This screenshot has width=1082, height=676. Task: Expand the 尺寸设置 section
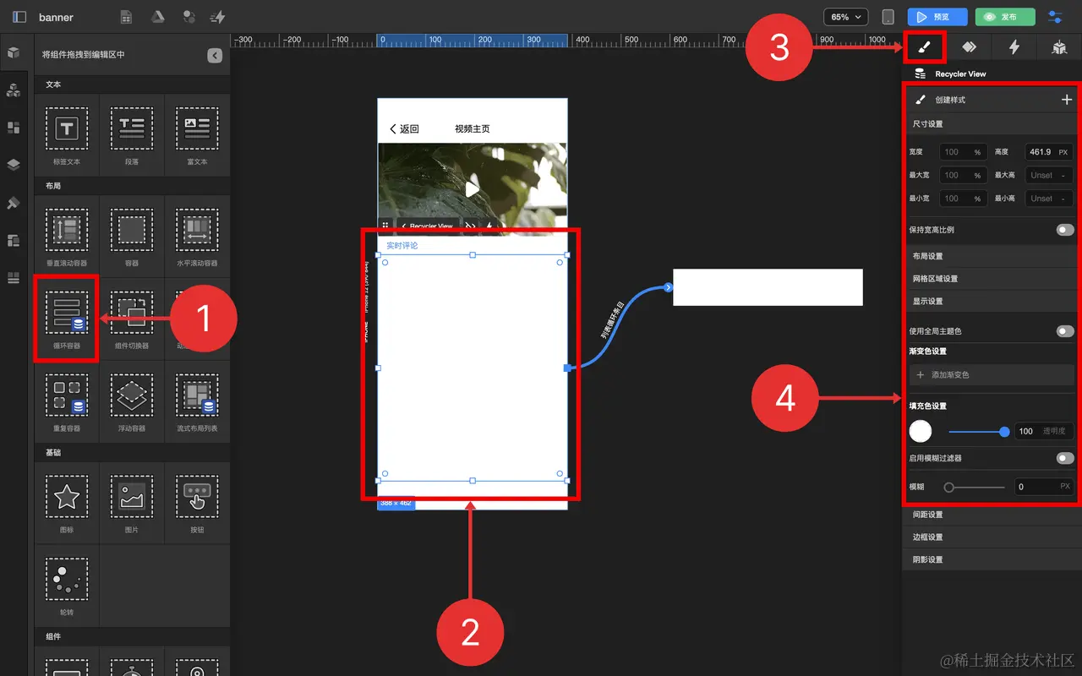(990, 124)
